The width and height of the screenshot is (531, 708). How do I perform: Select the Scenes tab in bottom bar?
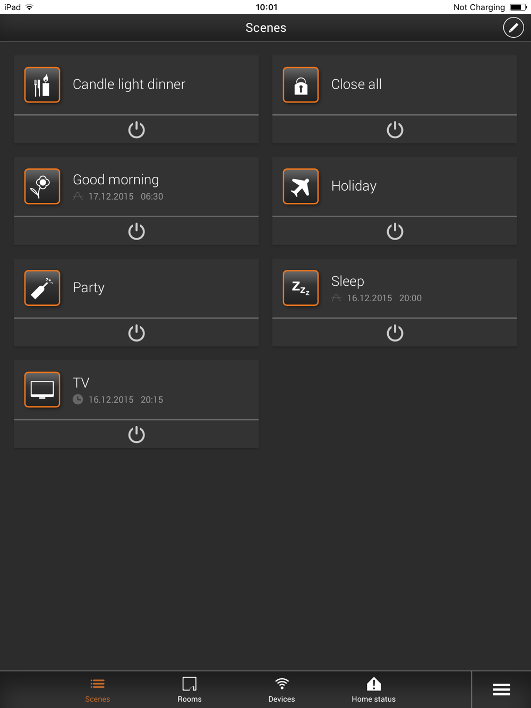(x=98, y=689)
